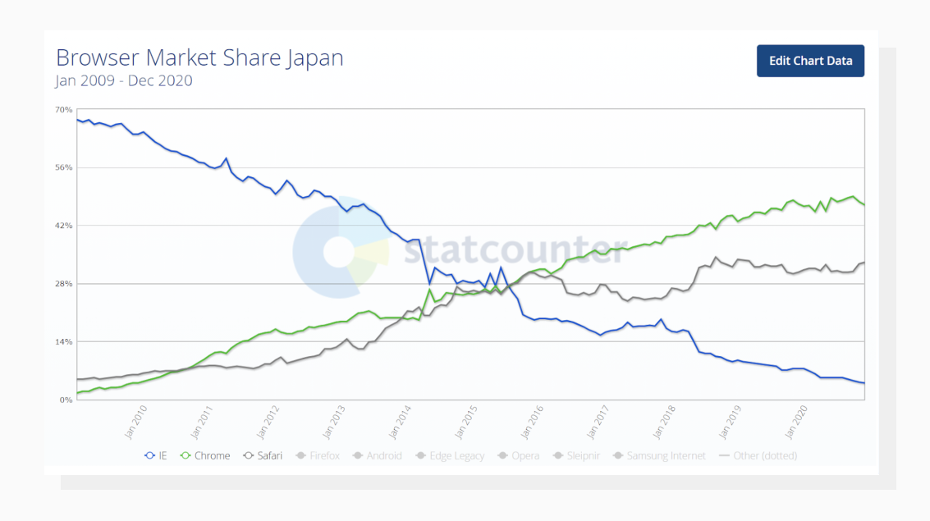This screenshot has width=930, height=521.
Task: Click the Sleipnir legend marker icon
Action: (x=560, y=455)
